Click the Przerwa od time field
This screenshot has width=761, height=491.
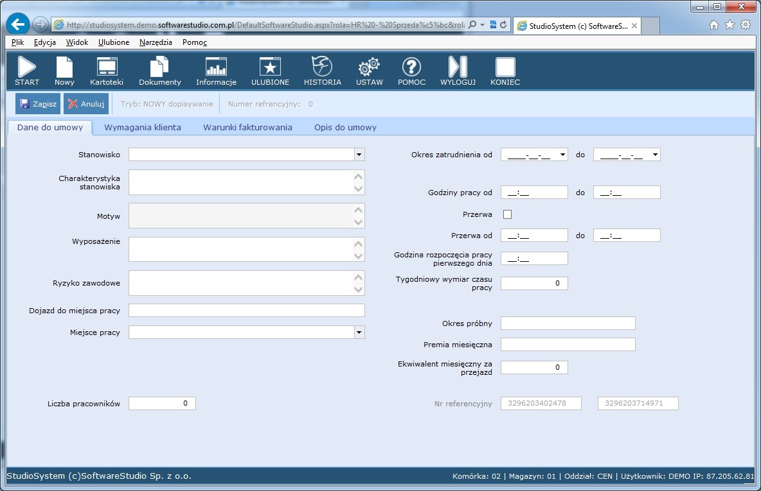click(534, 236)
